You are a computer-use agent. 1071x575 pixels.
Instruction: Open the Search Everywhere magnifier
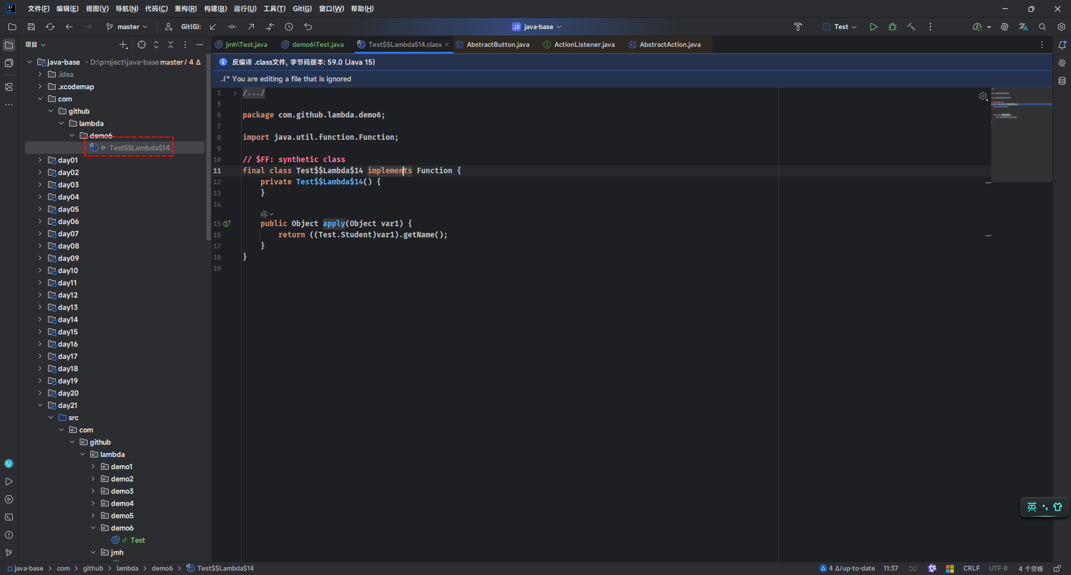[x=1043, y=27]
